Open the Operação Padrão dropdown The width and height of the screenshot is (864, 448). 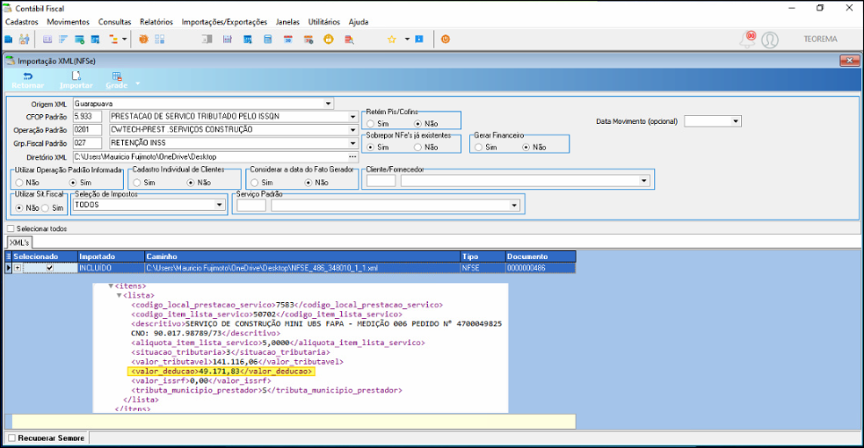point(352,130)
